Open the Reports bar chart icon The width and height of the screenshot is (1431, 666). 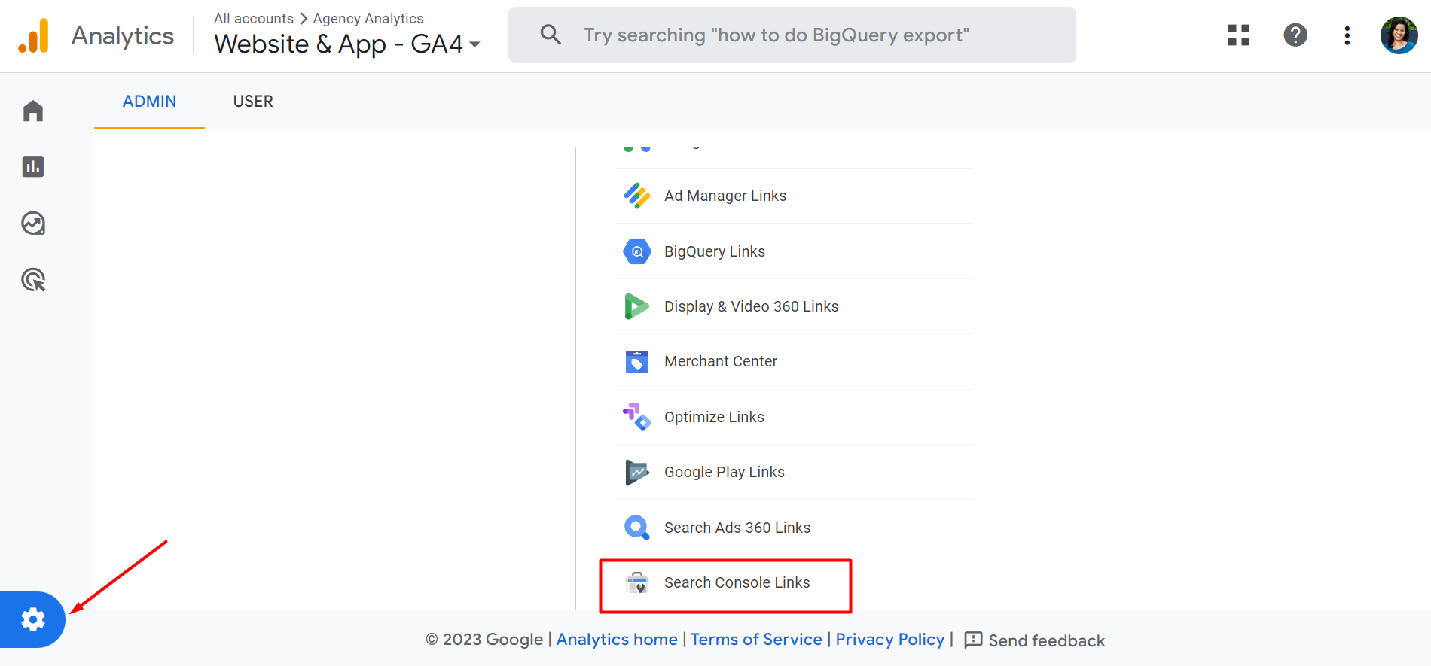33,166
